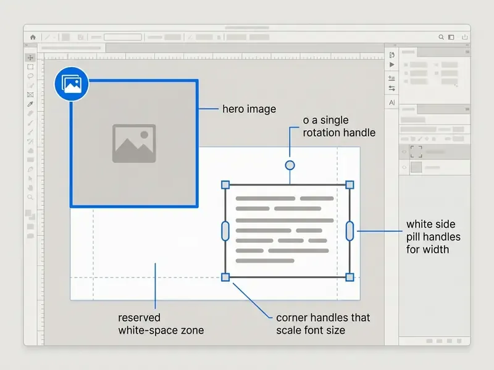The width and height of the screenshot is (494, 370).
Task: Select the Rectangular Marquee tool
Action: pyautogui.click(x=30, y=67)
